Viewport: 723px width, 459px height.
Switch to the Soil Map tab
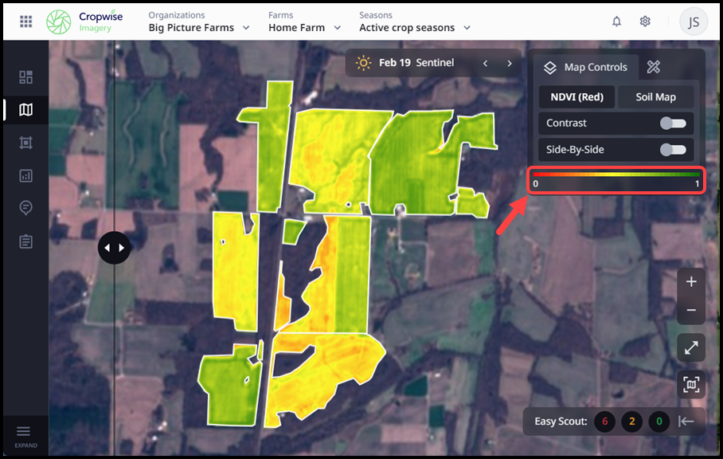[655, 97]
